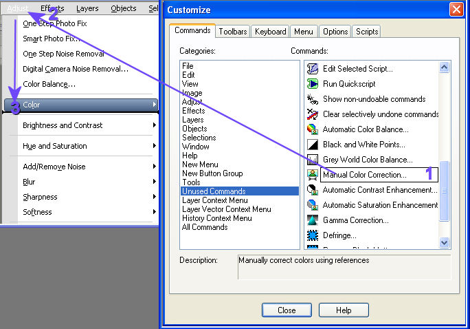Expand the Hue and Saturation submenu
The image size is (470, 329).
(82, 146)
